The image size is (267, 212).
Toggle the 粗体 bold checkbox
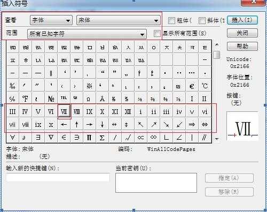[x=171, y=20]
